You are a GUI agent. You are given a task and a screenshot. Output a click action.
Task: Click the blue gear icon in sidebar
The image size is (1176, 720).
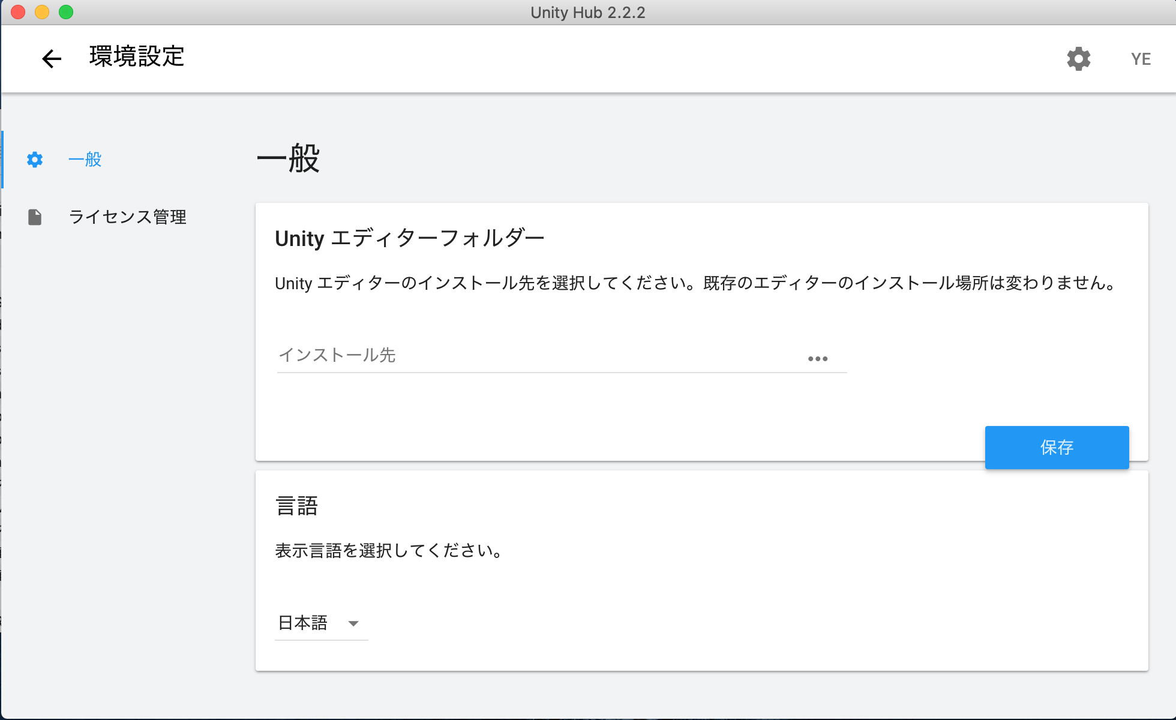[x=35, y=160]
